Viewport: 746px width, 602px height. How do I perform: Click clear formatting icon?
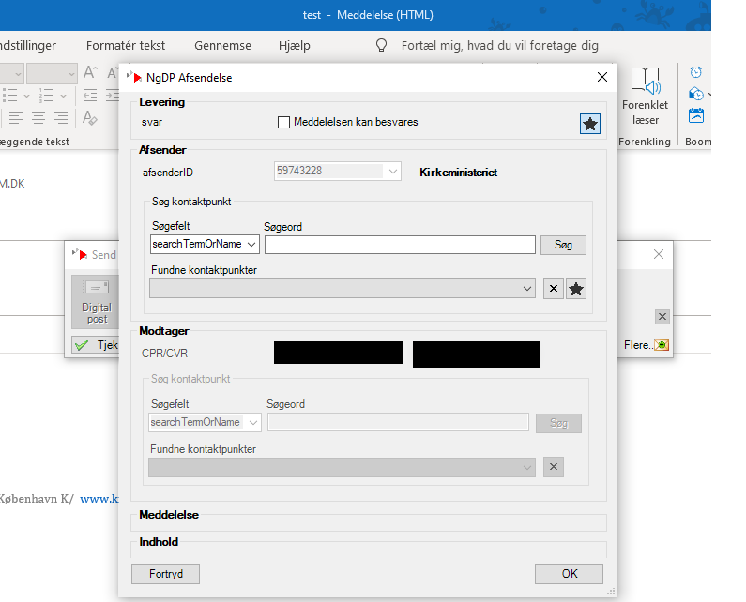[x=89, y=117]
